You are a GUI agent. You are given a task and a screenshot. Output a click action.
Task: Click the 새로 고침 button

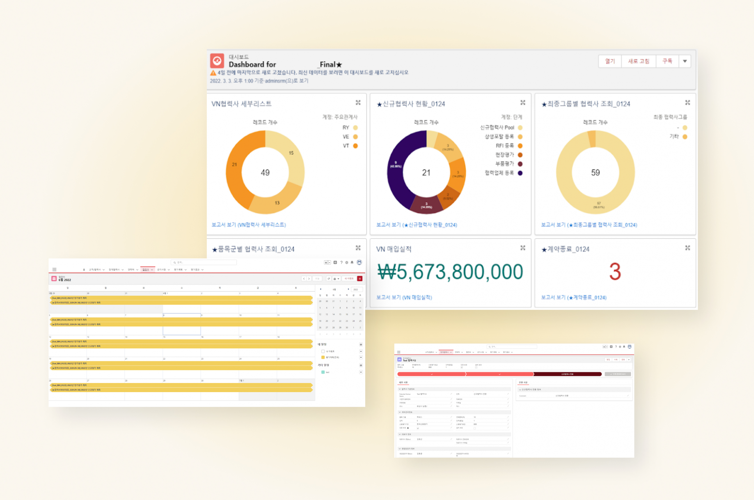click(639, 61)
